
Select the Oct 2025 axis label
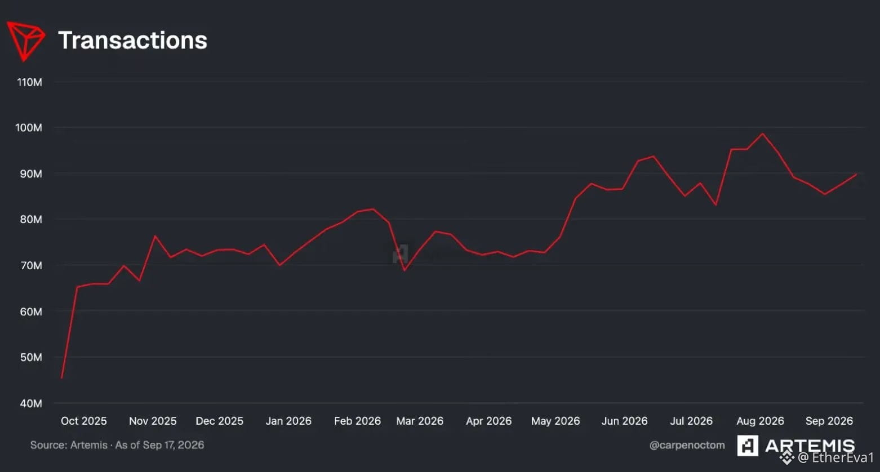(83, 421)
